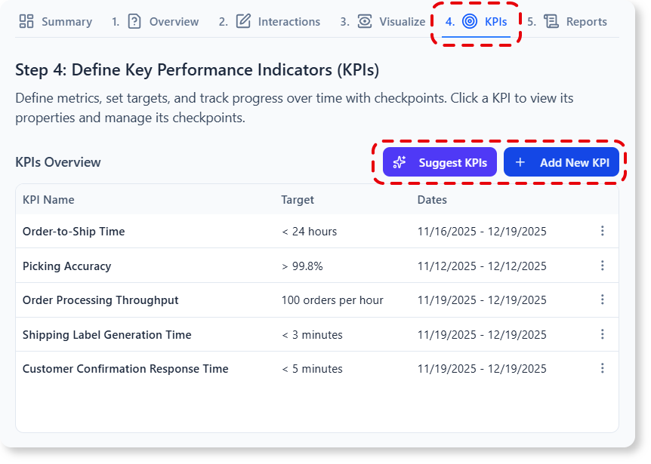Screen dimensions: 651x464
Task: Click the plus icon on Add New KPI
Action: (x=520, y=161)
